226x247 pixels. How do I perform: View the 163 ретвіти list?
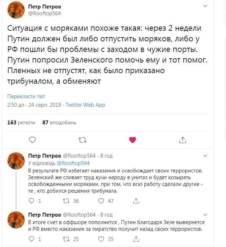21,123
